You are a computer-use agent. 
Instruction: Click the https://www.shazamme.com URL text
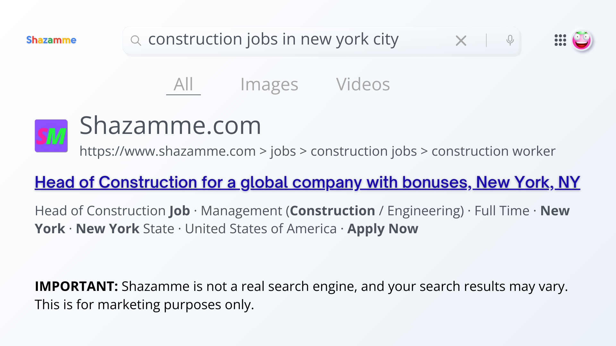click(167, 151)
